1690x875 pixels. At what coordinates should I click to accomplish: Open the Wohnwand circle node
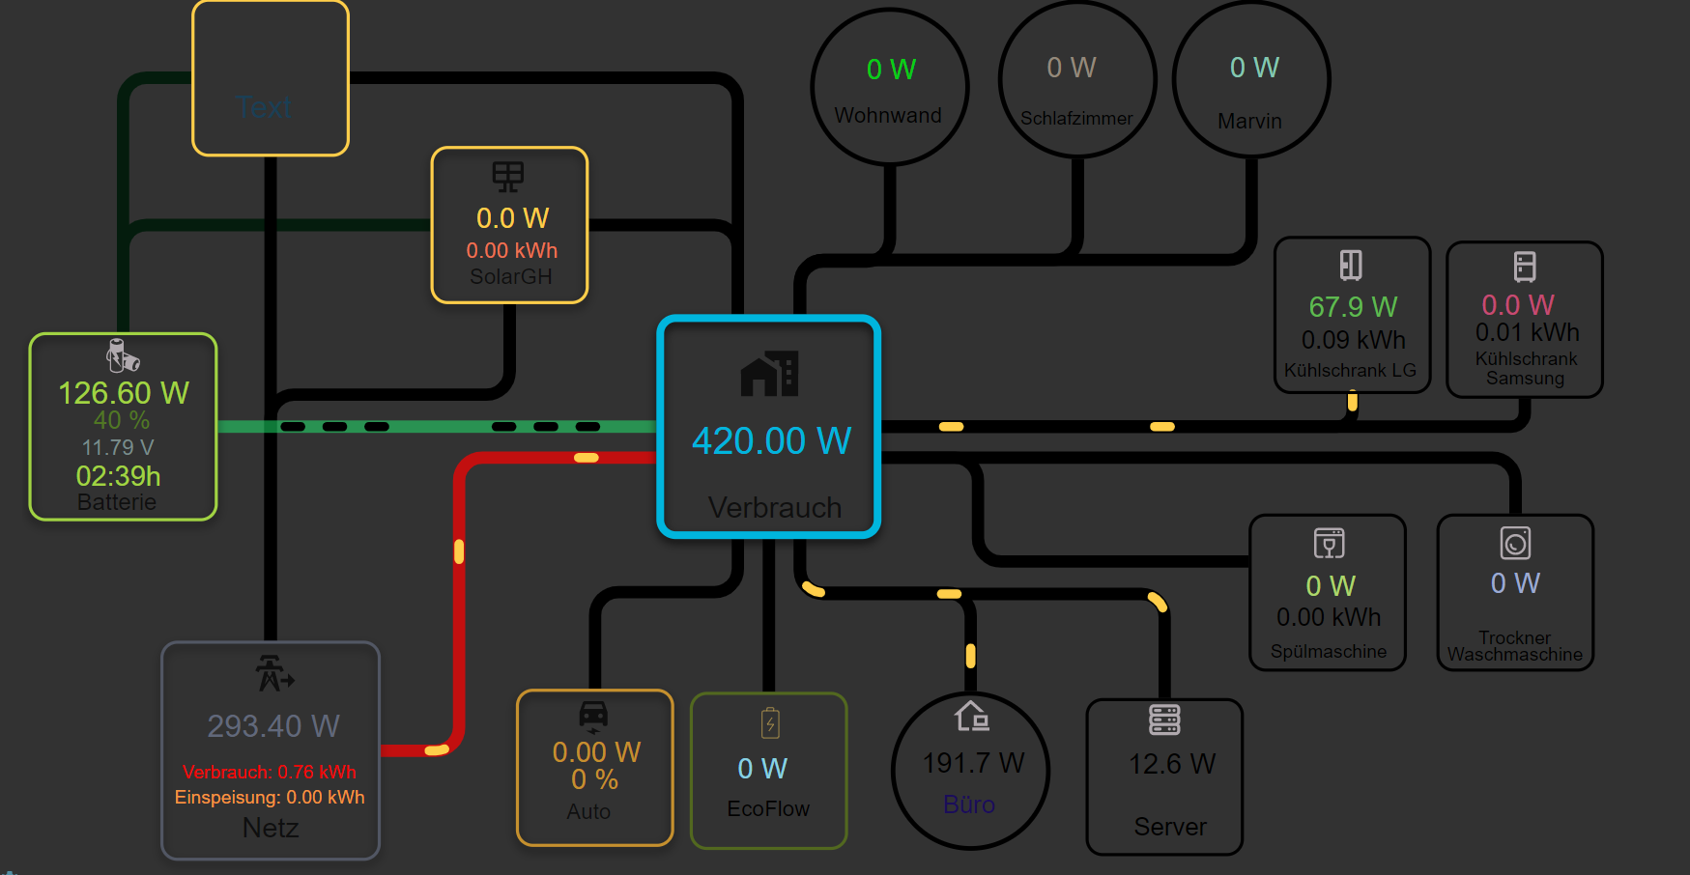890,87
